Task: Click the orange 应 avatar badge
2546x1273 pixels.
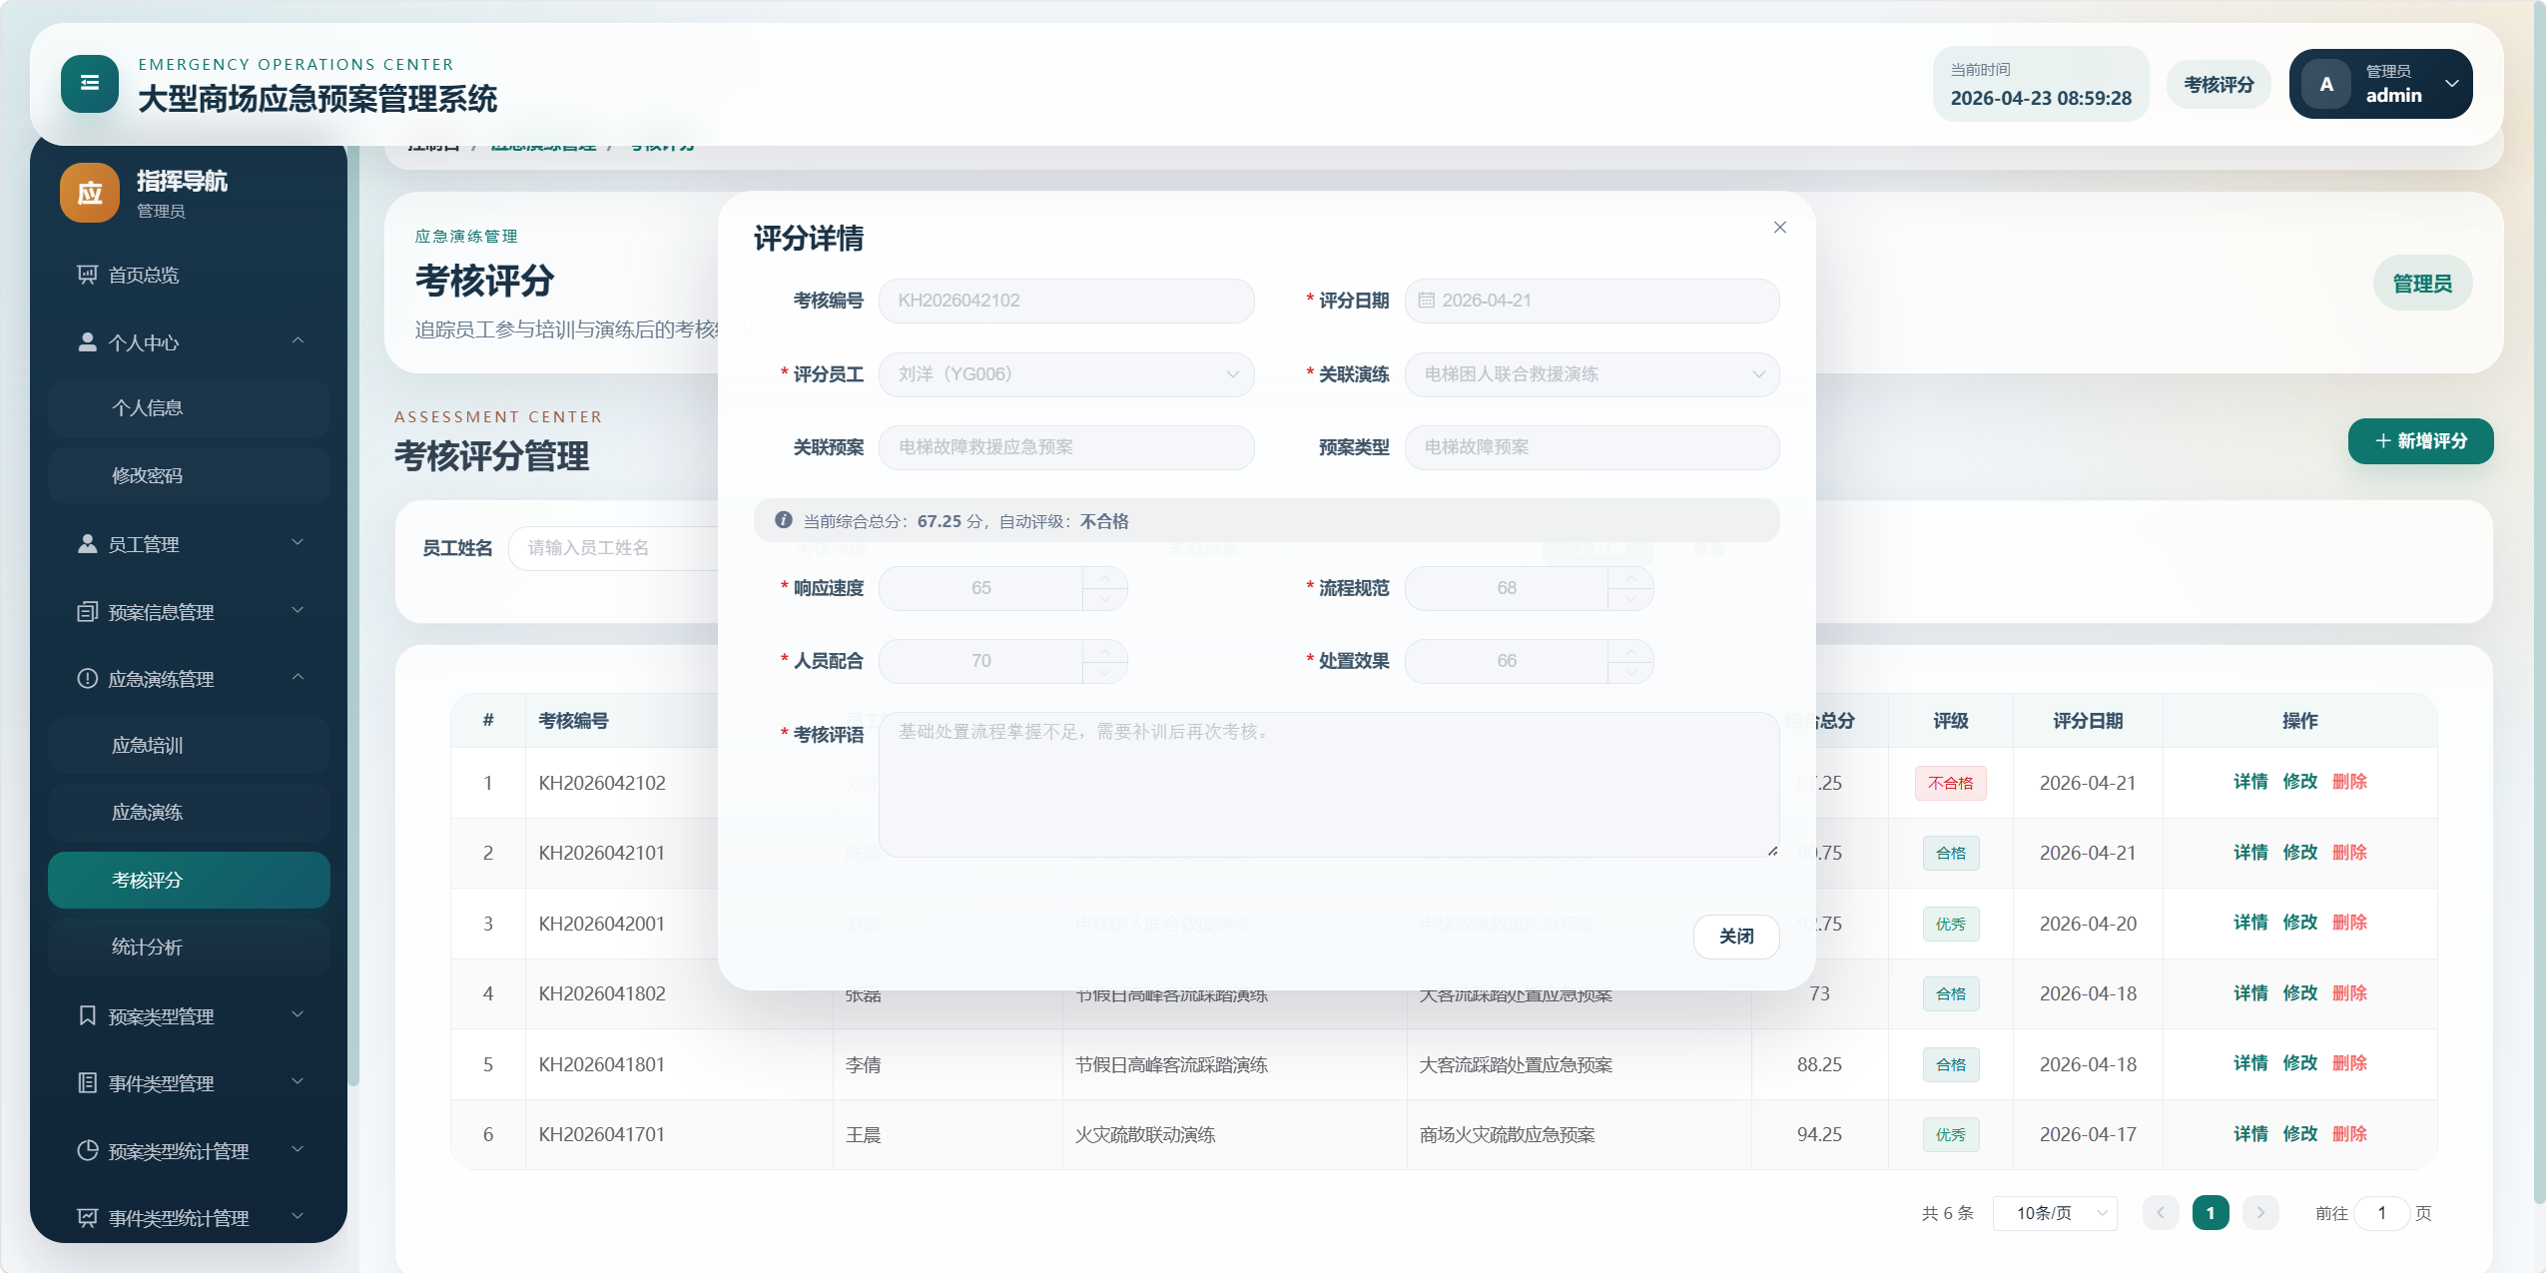Action: 89,193
